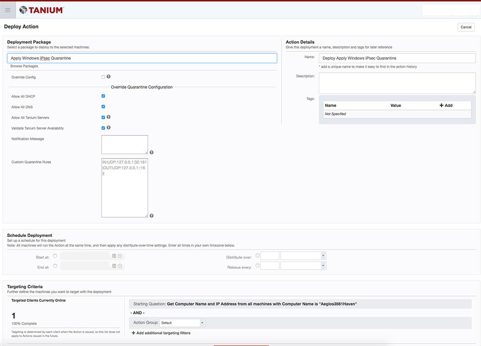Click the Tags table Value column header
The height and width of the screenshot is (346, 481).
[x=396, y=105]
